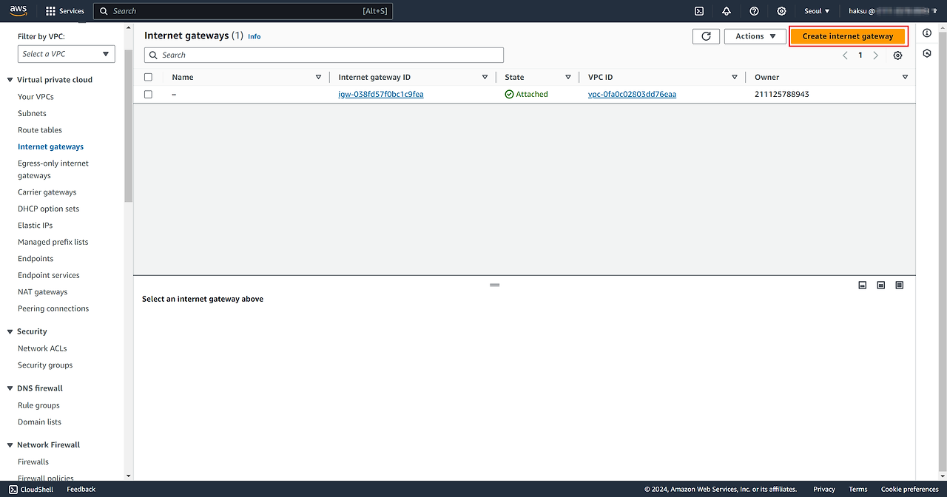Viewport: 947px width, 497px height.
Task: Click the AWS logo home icon
Action: [18, 10]
